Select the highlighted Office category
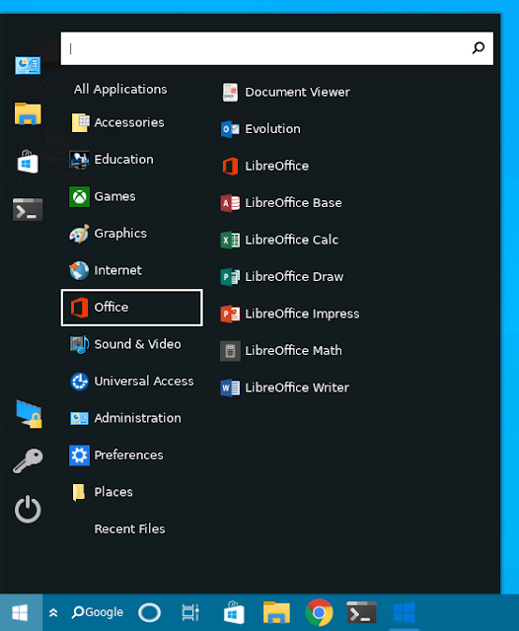 coord(131,308)
